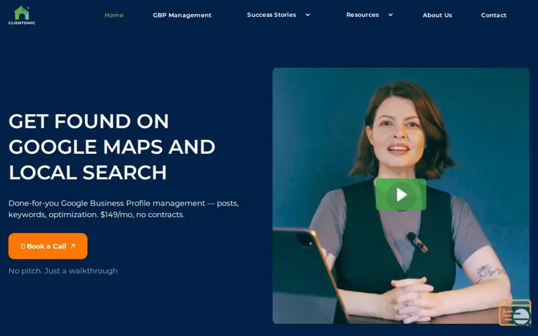Open the Resources menu label
The height and width of the screenshot is (336, 538).
click(362, 15)
